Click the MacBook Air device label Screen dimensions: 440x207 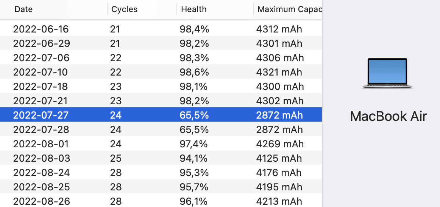389,116
